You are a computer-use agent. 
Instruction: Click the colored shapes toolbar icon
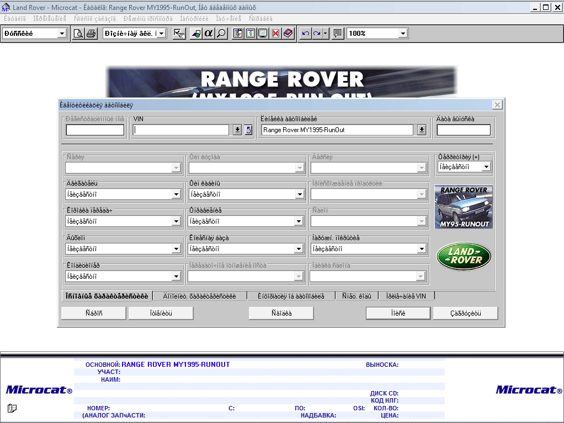tap(196, 34)
